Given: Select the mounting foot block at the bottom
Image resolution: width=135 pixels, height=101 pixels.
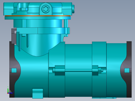Looking at the screenshot, I should tap(38, 93).
